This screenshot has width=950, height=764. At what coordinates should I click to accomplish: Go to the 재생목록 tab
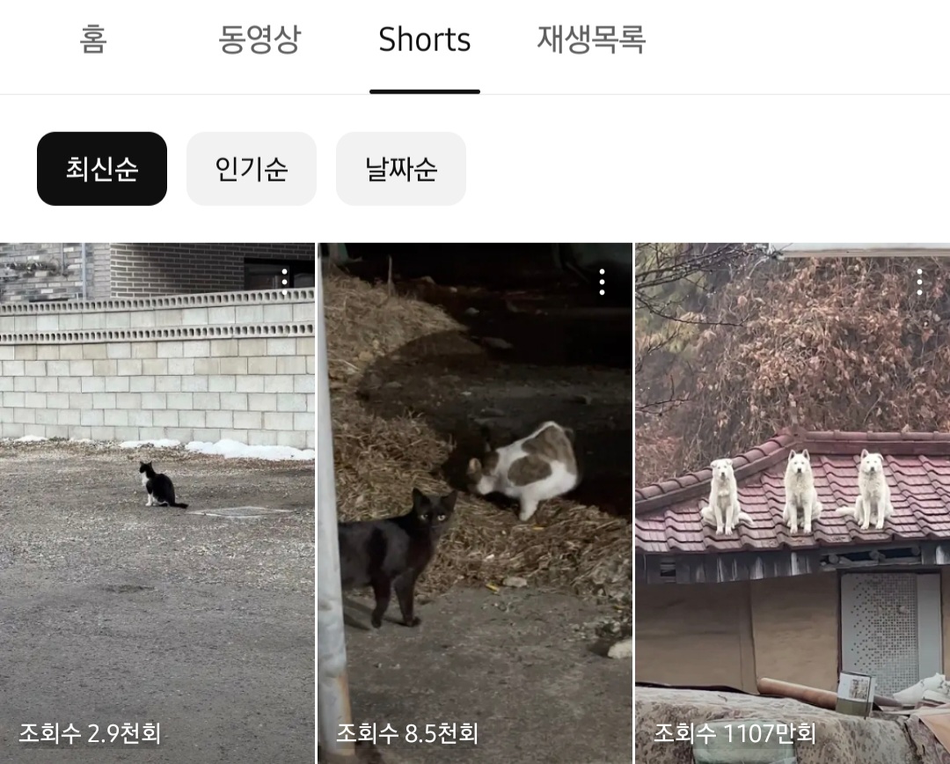[x=591, y=40]
